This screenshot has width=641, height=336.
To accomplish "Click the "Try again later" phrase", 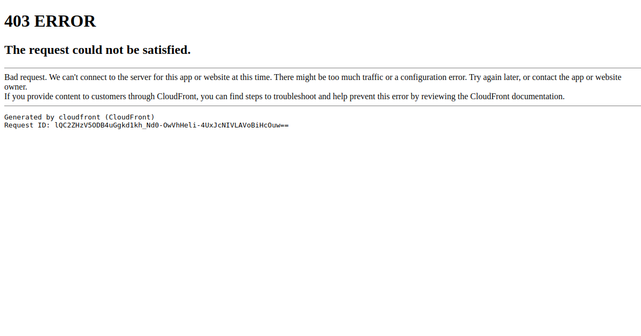I will (494, 77).
